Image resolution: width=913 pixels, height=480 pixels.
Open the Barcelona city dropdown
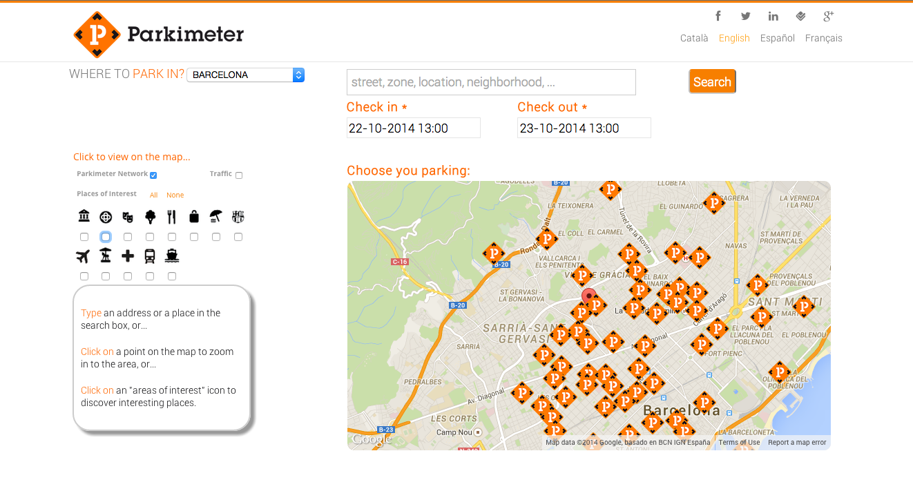(245, 75)
